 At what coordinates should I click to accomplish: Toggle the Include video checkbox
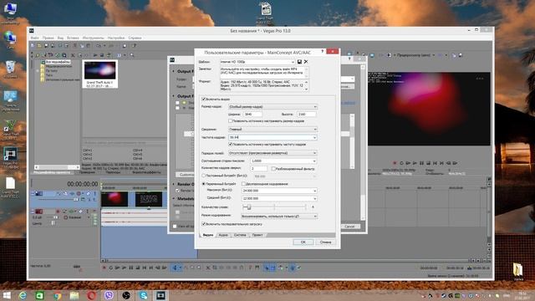pyautogui.click(x=204, y=99)
